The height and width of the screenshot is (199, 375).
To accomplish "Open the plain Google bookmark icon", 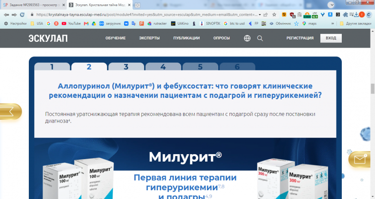I will [48, 23].
